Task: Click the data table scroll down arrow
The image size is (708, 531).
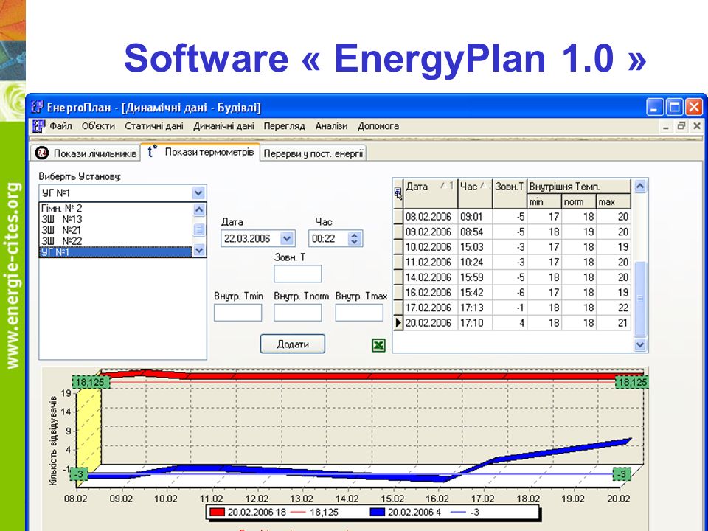Action: tap(640, 344)
